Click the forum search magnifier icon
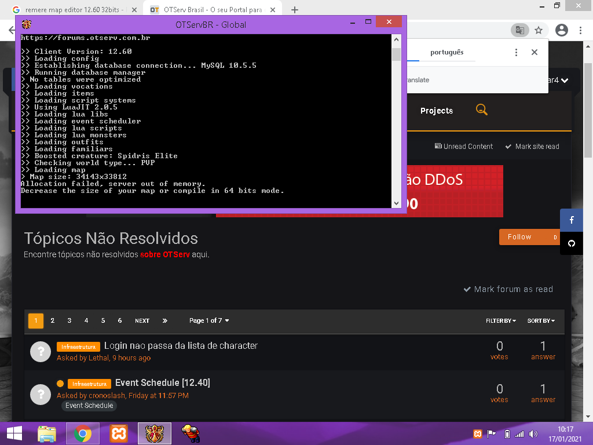Image resolution: width=593 pixels, height=445 pixels. [481, 110]
